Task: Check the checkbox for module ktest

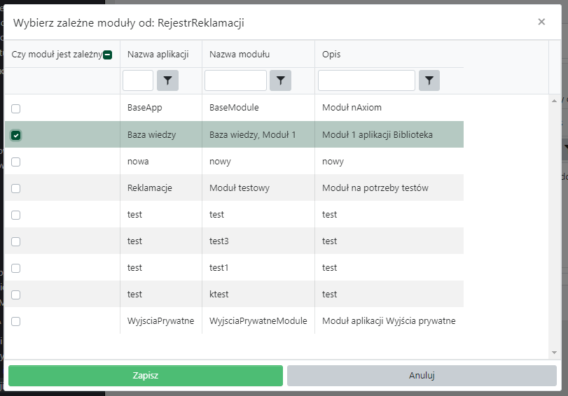Action: click(15, 295)
